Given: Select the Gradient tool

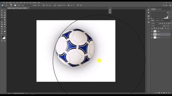Looking at the screenshot, I should (x=2, y=24).
